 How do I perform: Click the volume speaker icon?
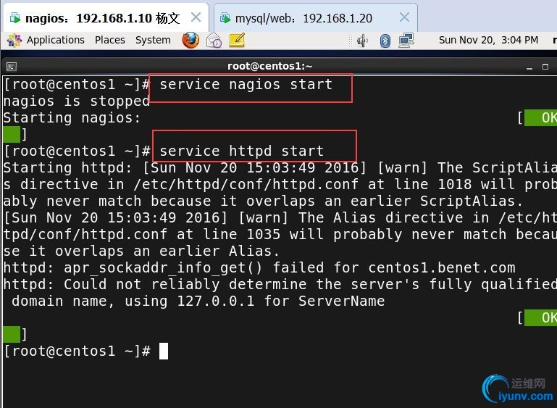click(362, 41)
